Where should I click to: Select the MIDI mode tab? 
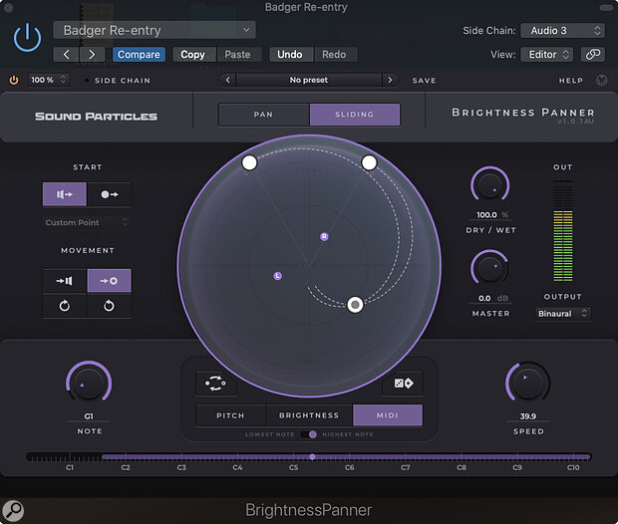(x=388, y=415)
